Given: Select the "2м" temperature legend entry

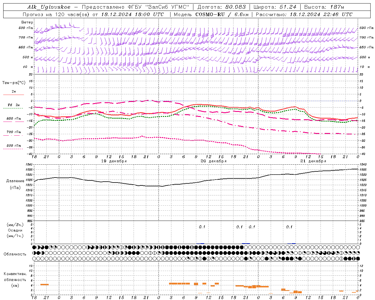Looking at the screenshot, I should coord(14,91).
